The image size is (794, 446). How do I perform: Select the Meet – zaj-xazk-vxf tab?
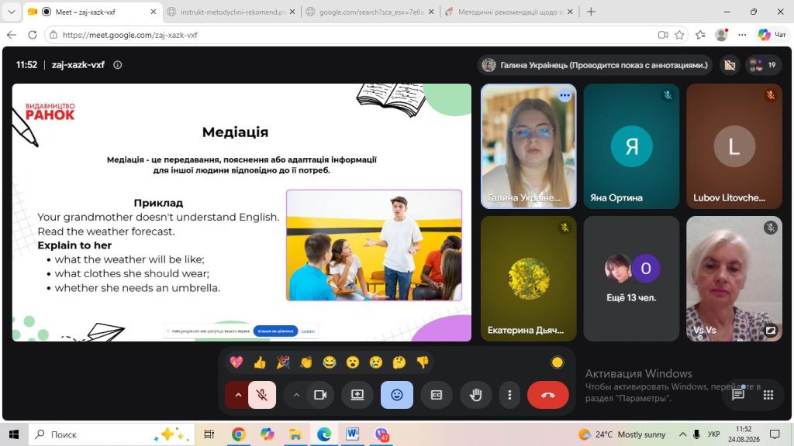pyautogui.click(x=93, y=12)
